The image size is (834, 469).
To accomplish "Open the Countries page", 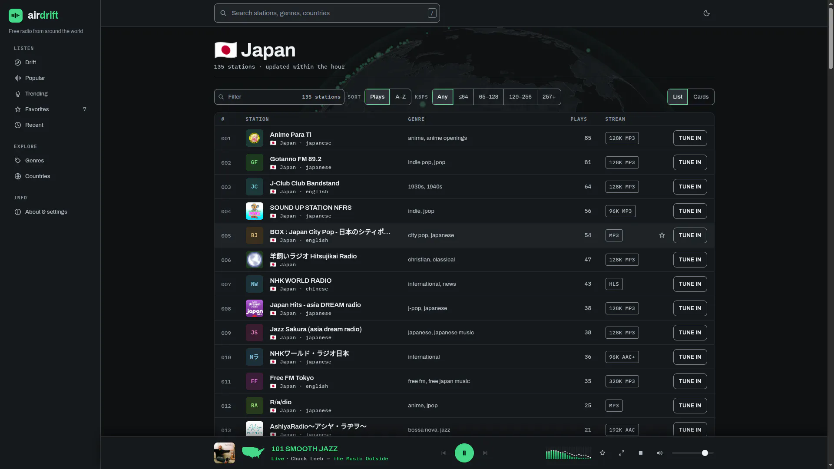I will (x=50, y=176).
